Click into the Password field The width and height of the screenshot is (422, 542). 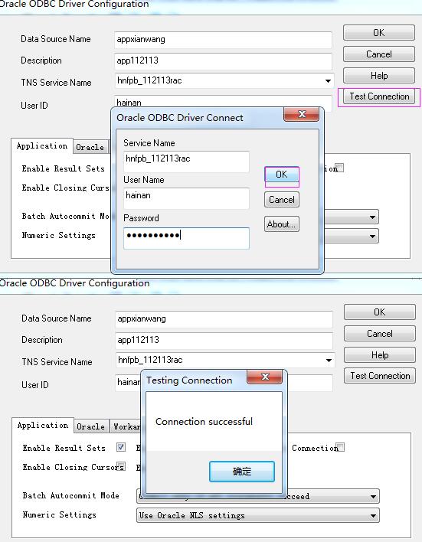186,238
